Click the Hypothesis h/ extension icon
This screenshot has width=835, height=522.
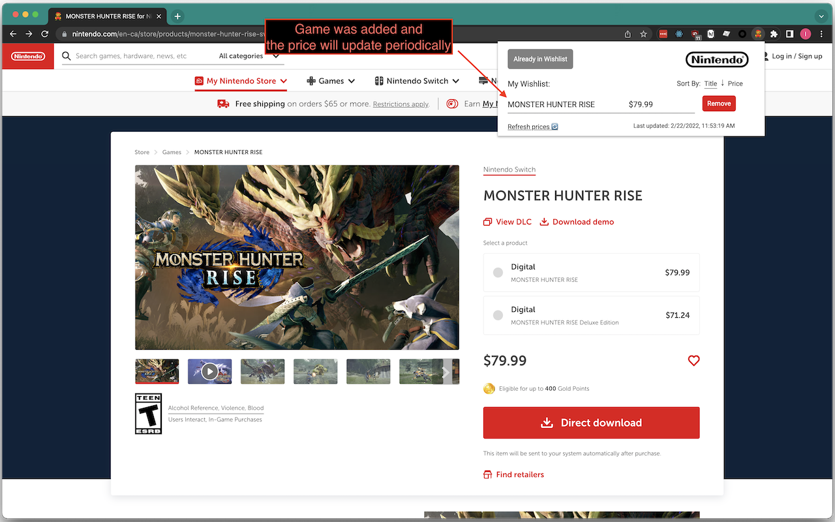click(x=710, y=34)
